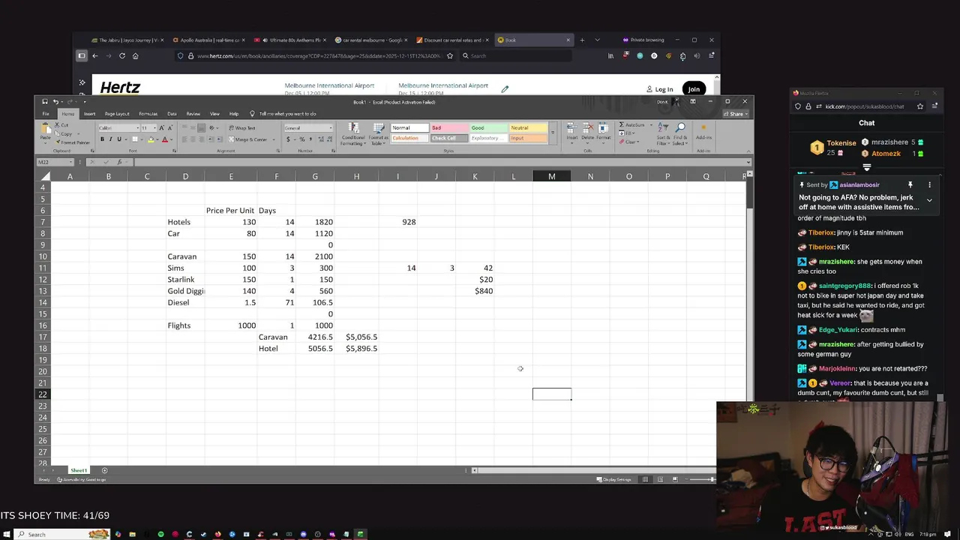The height and width of the screenshot is (540, 960).
Task: Open Conditional Formatting menu
Action: [x=353, y=133]
